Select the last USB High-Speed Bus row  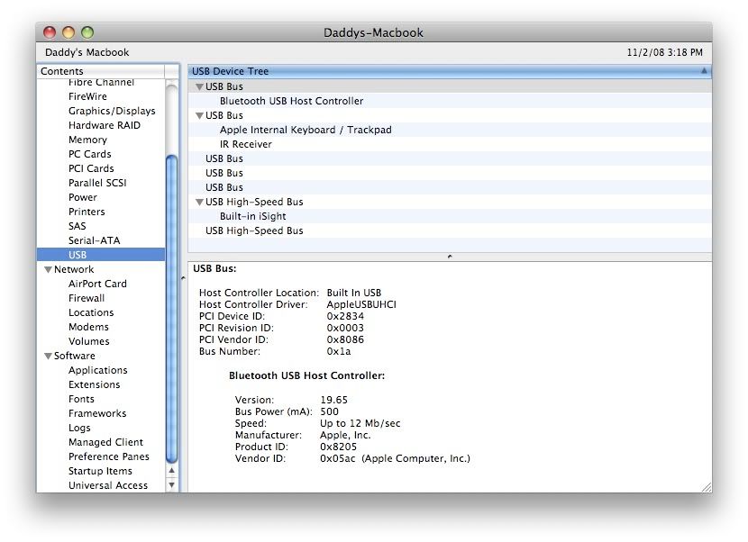450,230
